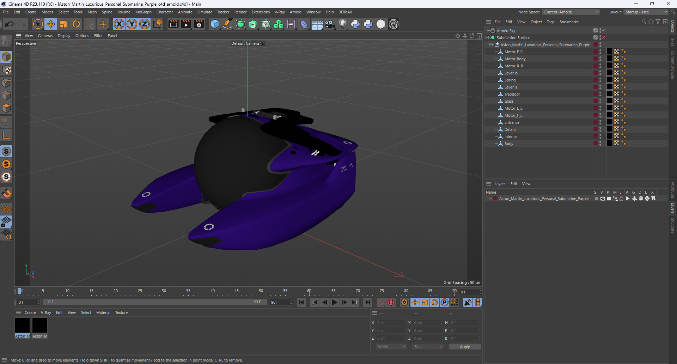
Task: Activate the Move tool in toolbar
Action: (x=51, y=24)
